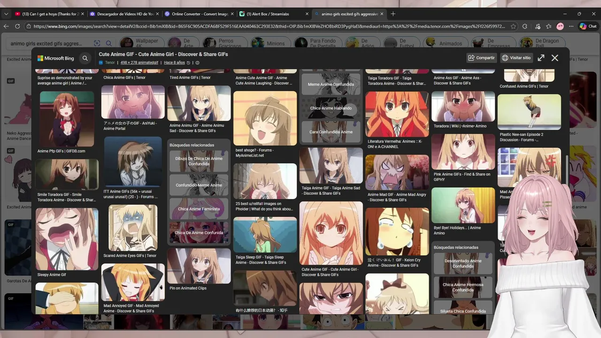Select related search 'Dibujo De Chica De Anime Confundida'

[199, 161]
